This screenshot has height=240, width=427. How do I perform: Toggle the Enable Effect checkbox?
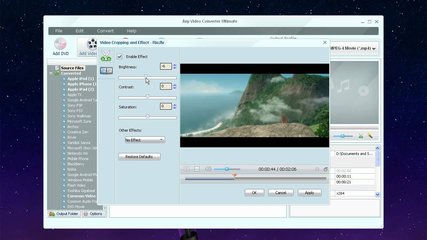coord(120,57)
